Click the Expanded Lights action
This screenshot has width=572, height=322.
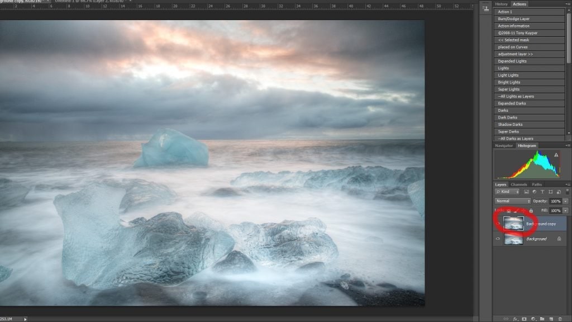click(529, 61)
